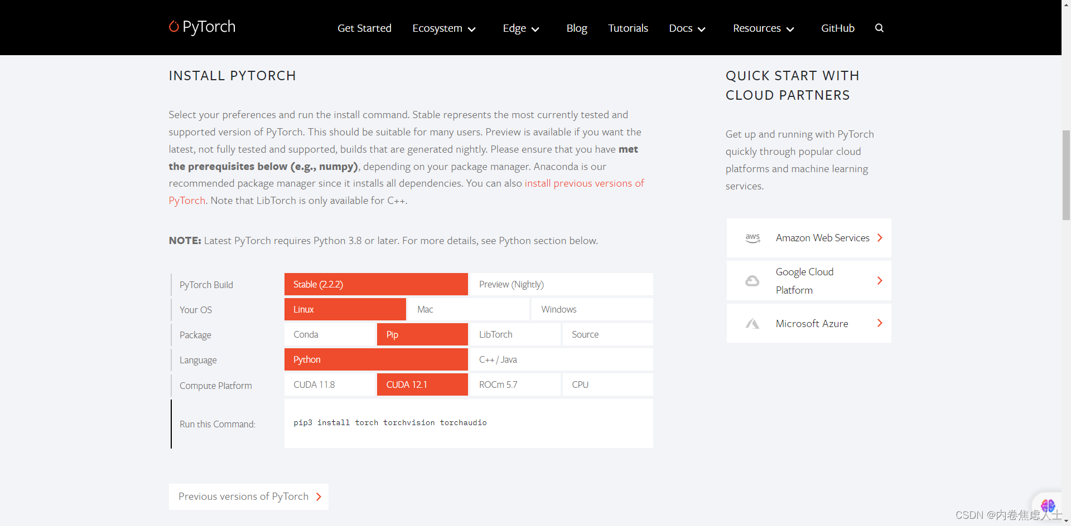Click the Amazon Web Services arrow chevron

point(880,238)
